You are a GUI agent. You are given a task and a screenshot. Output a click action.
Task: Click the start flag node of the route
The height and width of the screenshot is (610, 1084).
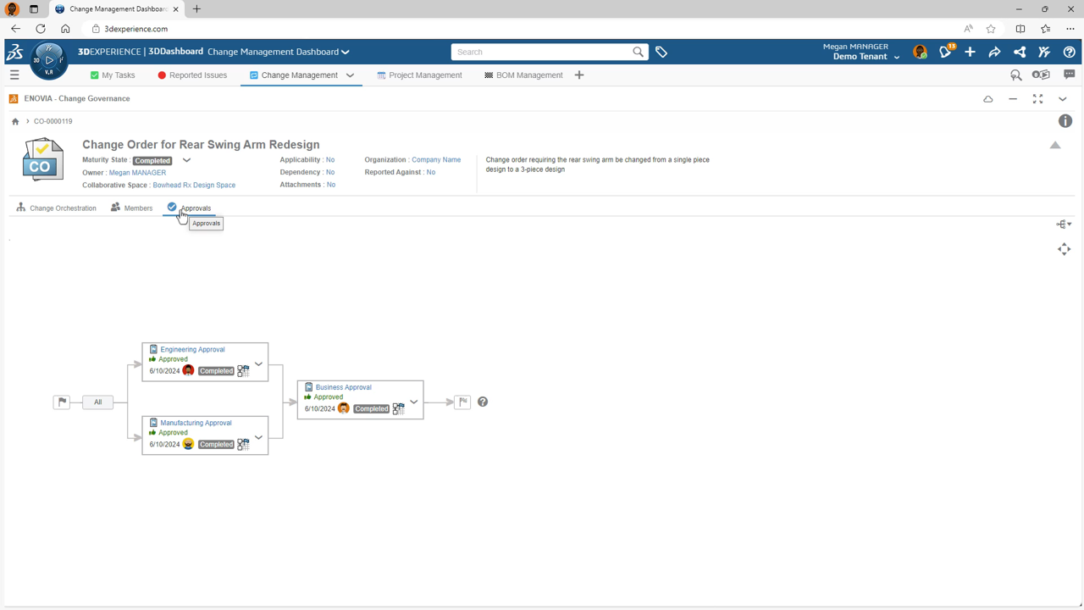62,402
